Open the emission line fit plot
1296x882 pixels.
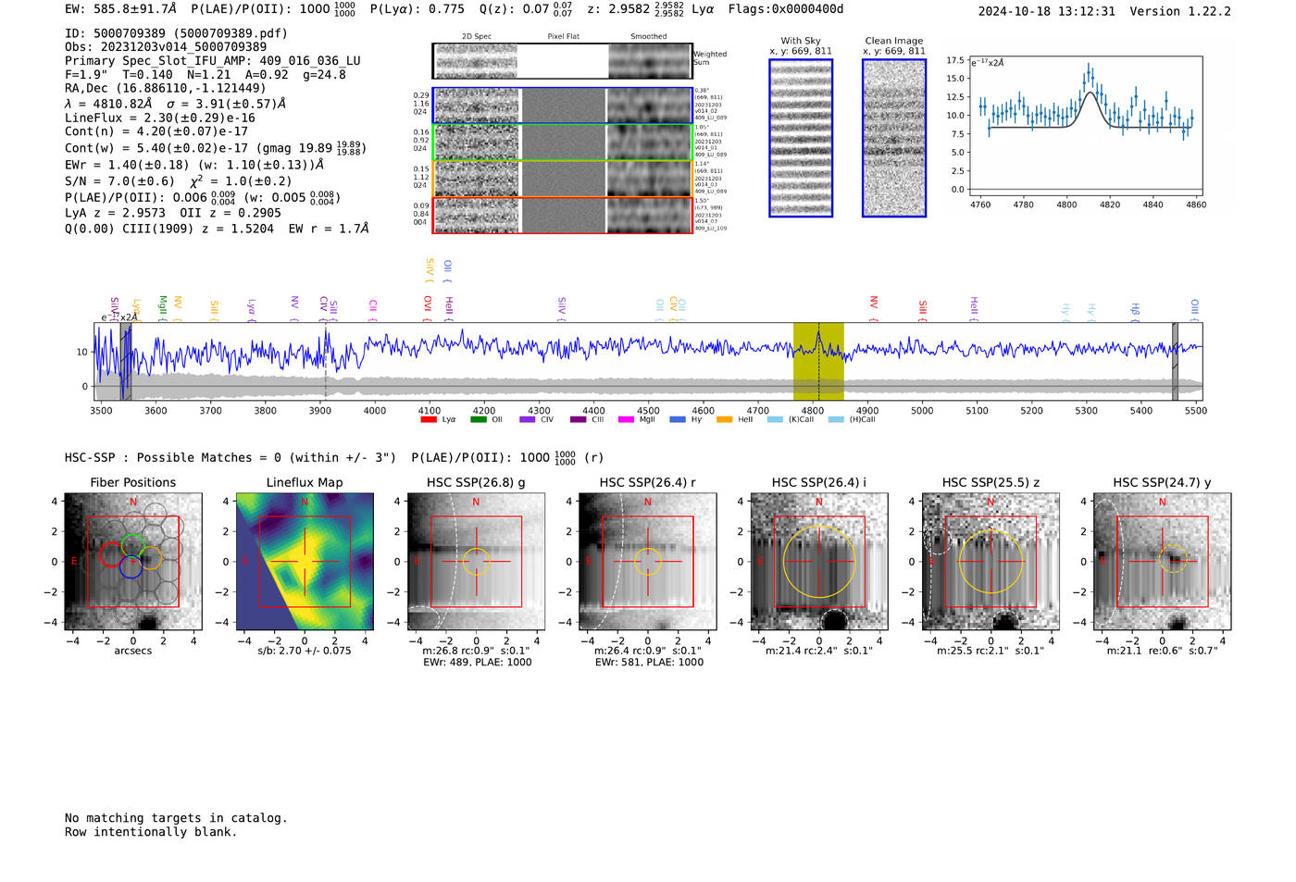[x=1086, y=126]
